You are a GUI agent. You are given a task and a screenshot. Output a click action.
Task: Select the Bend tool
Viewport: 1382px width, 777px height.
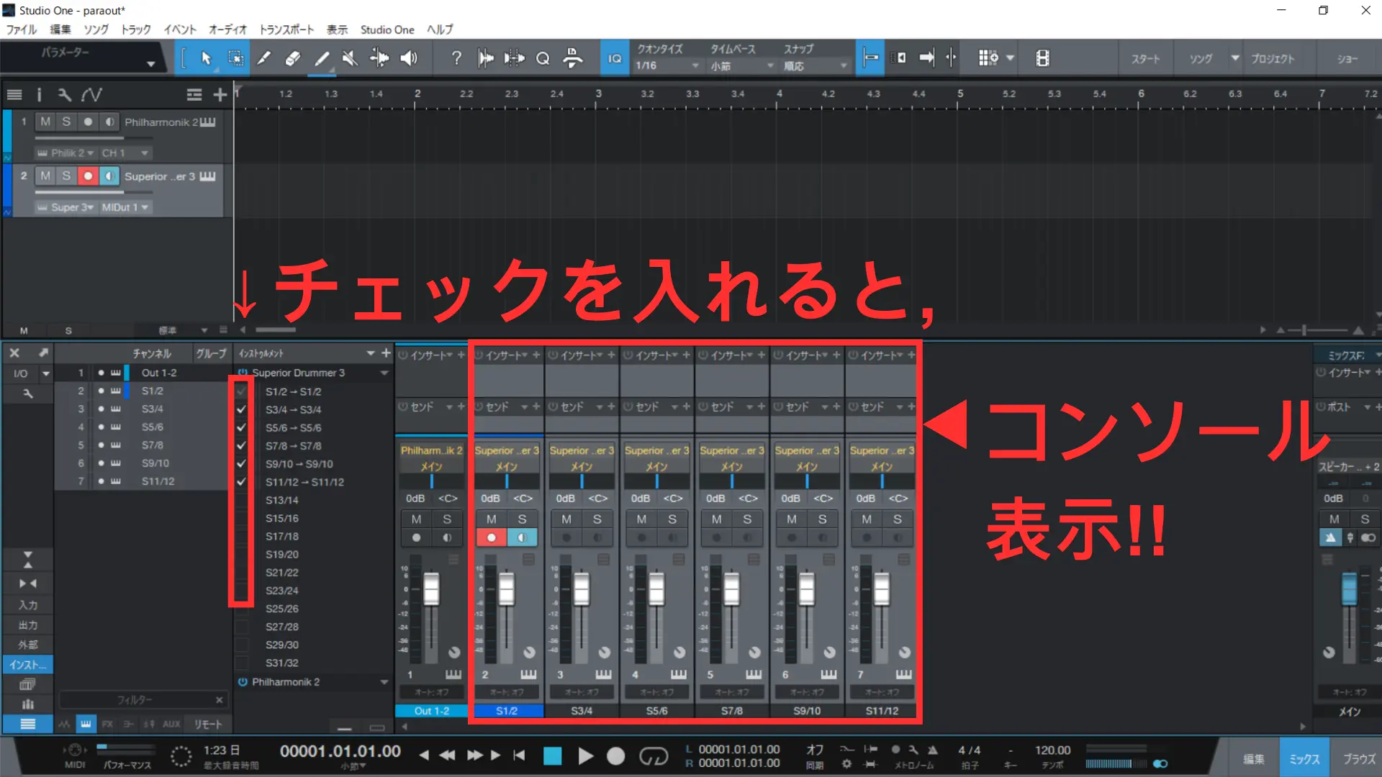click(379, 58)
